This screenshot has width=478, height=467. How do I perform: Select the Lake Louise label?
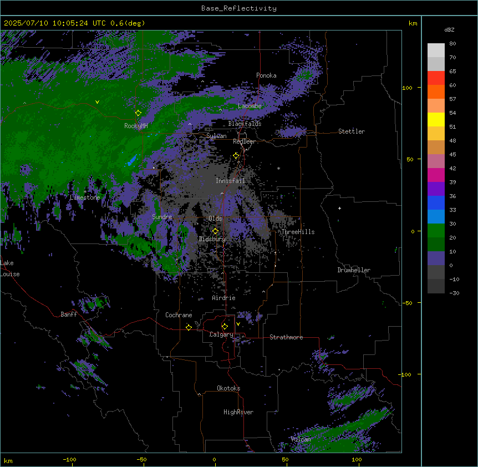10,268
